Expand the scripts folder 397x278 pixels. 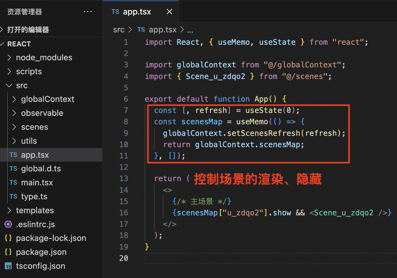[x=51, y=71]
